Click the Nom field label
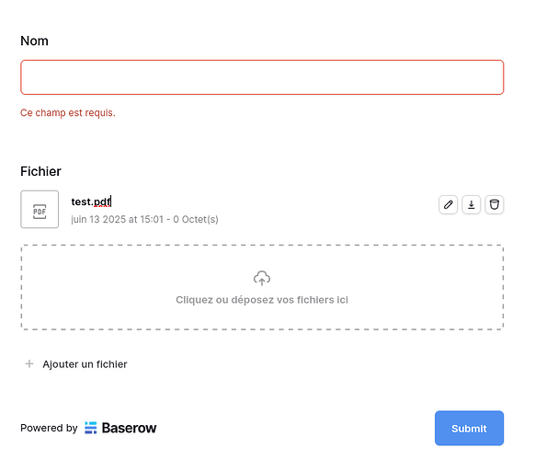Screen dimensions: 535x460 pos(34,40)
